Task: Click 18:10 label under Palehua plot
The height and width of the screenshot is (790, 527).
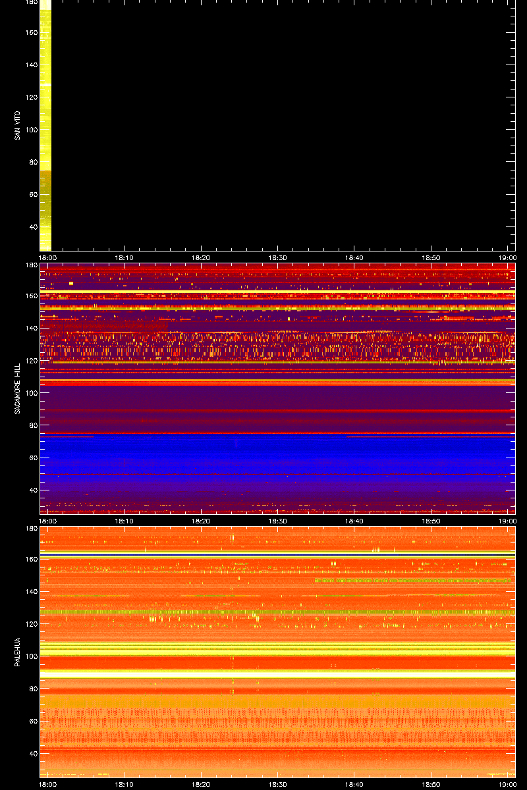Action: [125, 785]
